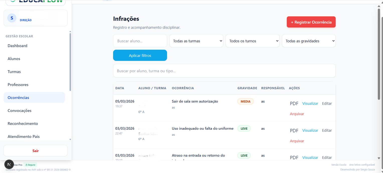Image resolution: width=383 pixels, height=173 pixels.
Task: Open the "Todas as turmas" dropdown
Action: click(196, 41)
